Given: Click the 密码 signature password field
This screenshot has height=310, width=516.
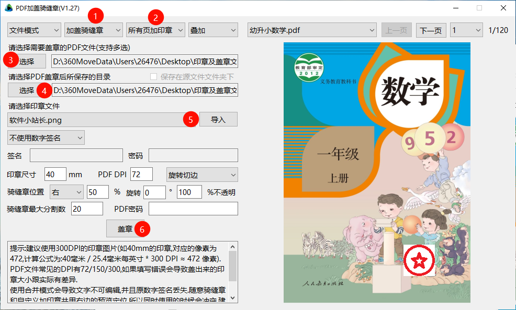Looking at the screenshot, I should tap(193, 155).
